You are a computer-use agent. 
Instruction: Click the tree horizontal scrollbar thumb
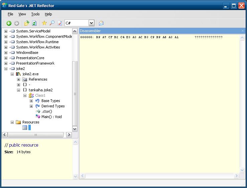(x=36, y=135)
